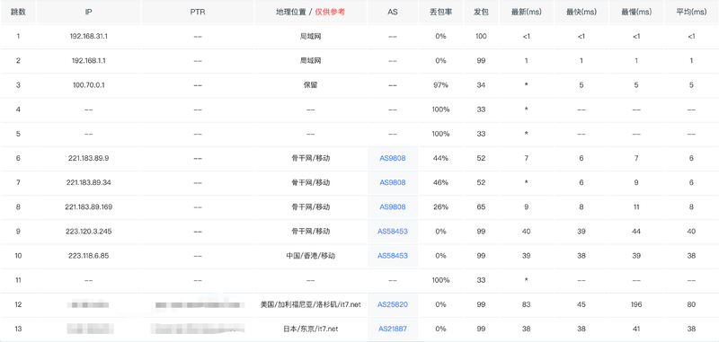Screen dimensions: 719x342
Task: Click the 26% packet loss value
Action: click(440, 207)
